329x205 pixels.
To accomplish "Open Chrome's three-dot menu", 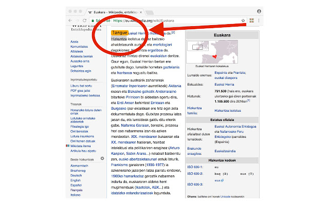I will coord(259,20).
